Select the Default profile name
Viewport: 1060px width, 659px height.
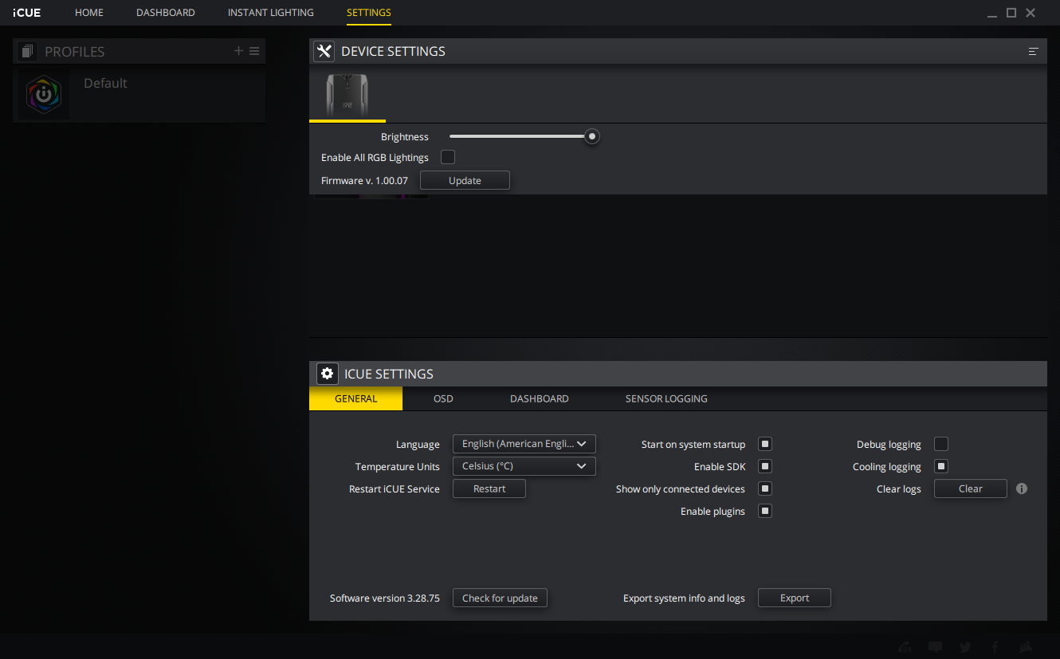click(105, 83)
